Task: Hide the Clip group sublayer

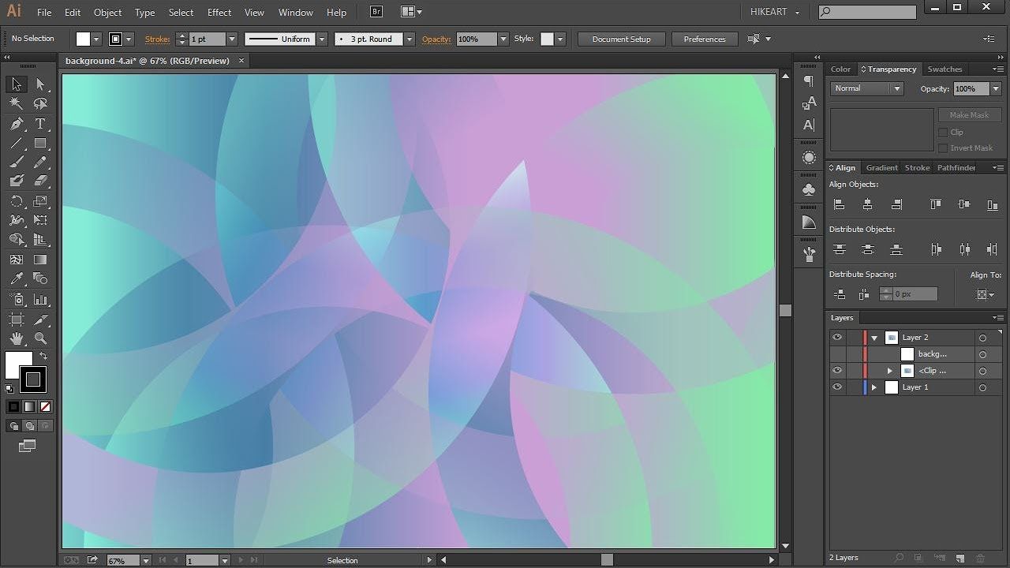Action: click(837, 370)
